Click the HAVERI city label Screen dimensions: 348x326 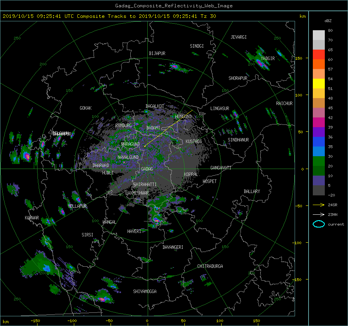tap(134, 231)
